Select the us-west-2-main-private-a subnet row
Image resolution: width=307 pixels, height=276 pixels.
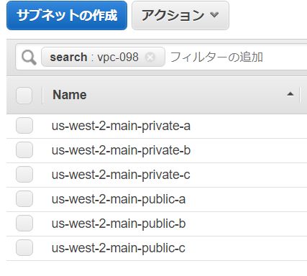157,126
